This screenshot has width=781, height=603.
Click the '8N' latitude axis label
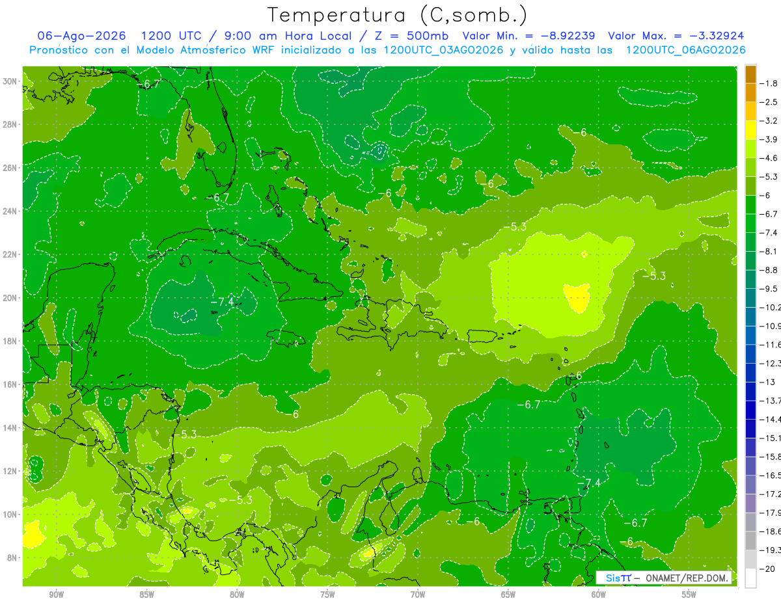[x=13, y=557]
